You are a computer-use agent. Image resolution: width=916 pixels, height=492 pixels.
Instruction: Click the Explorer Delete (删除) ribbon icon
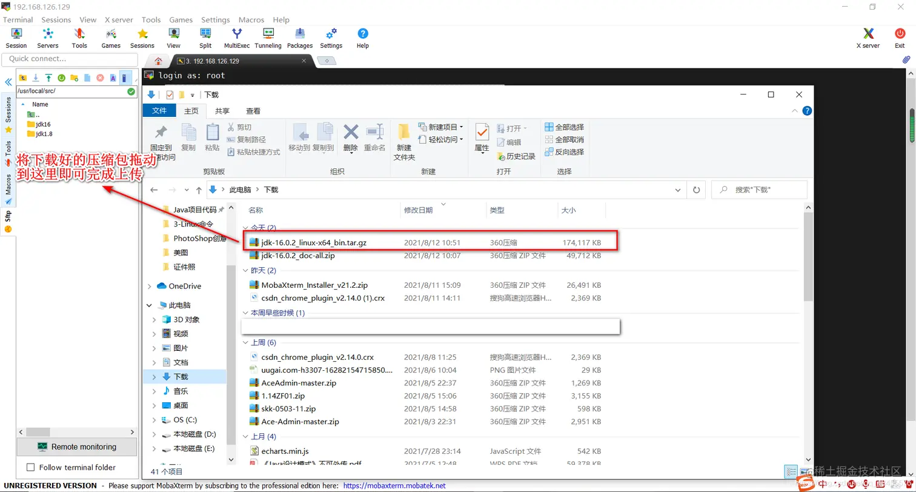tap(351, 138)
